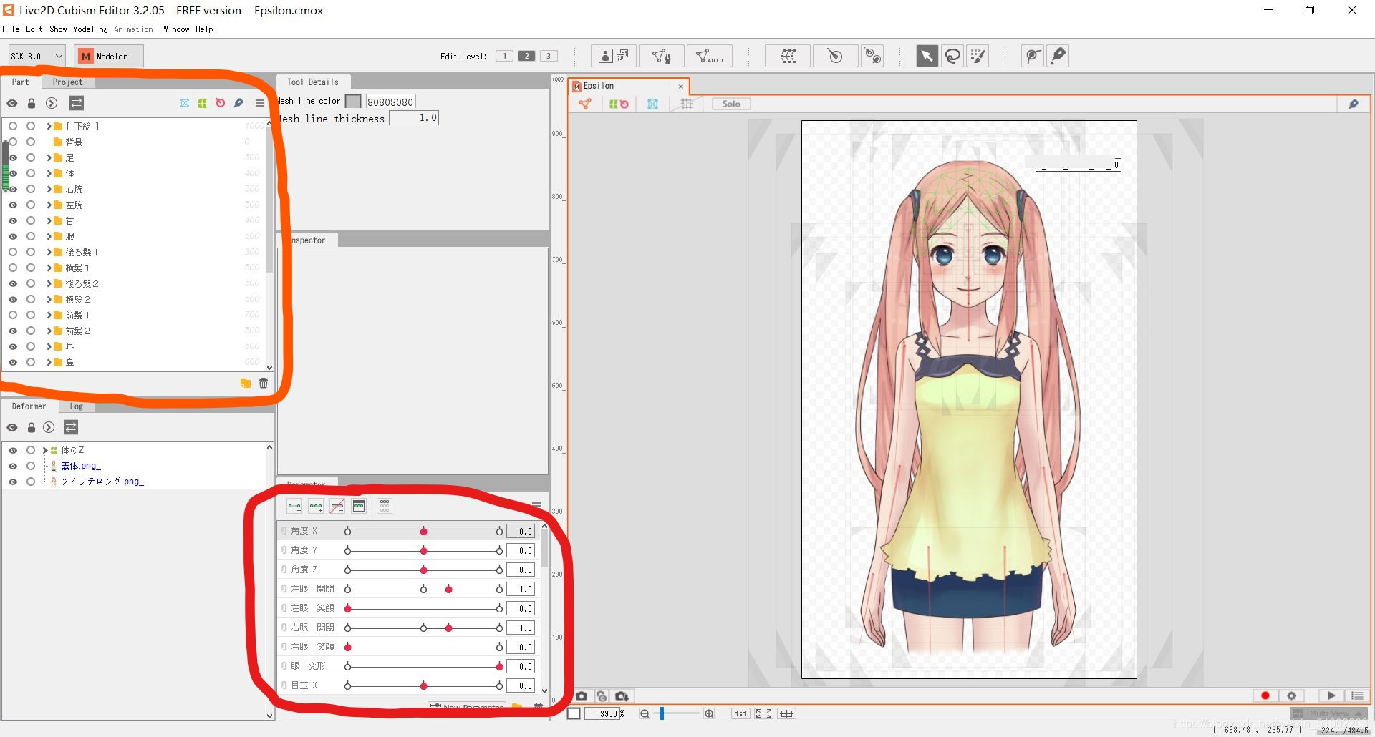Click the texture atlas editor icon in top toolbar
1375x737 pixels.
point(614,56)
